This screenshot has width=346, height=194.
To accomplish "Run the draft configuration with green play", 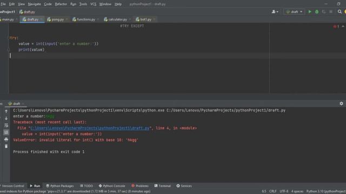I will [310, 12].
